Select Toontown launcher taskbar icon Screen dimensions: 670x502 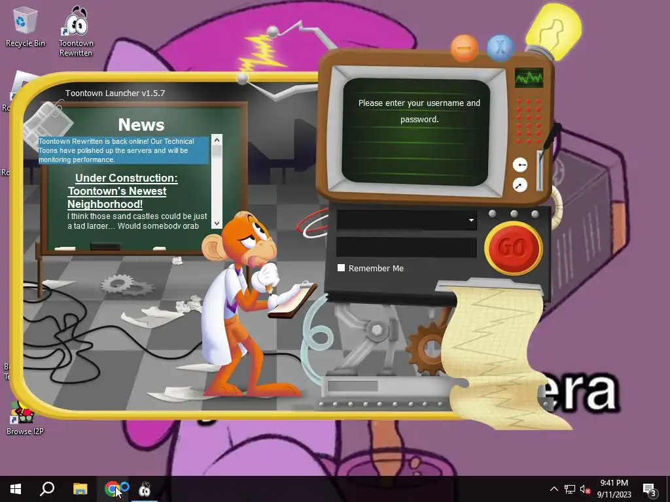tap(145, 489)
